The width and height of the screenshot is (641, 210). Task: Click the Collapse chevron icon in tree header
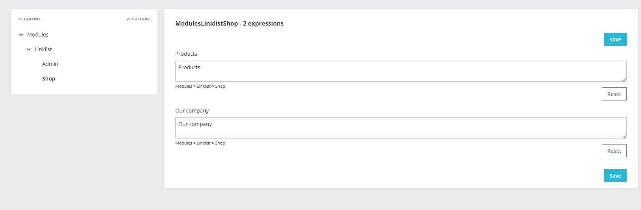tap(129, 19)
